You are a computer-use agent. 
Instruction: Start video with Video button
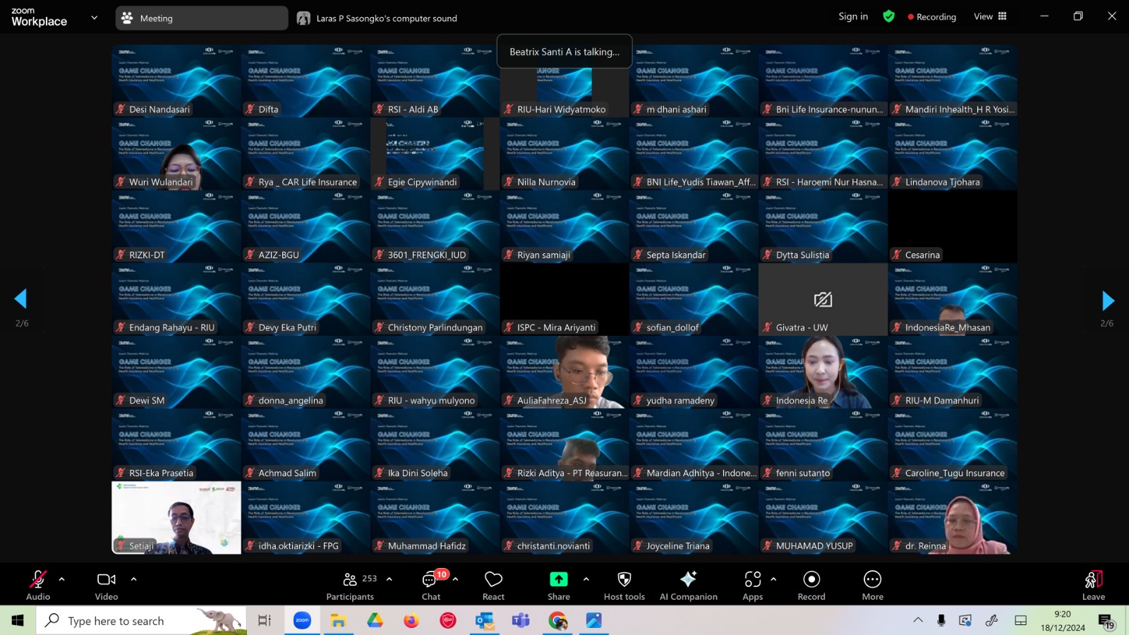(x=107, y=585)
